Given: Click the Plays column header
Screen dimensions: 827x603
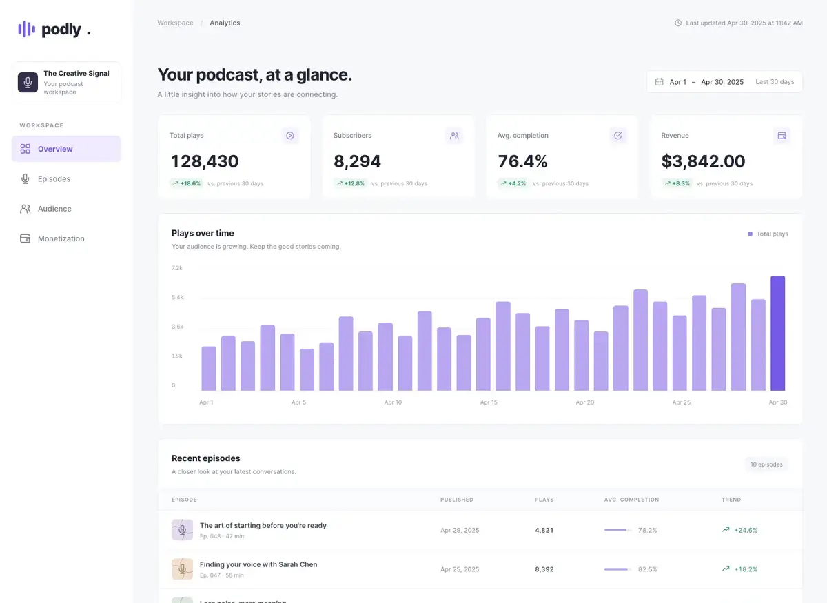Looking at the screenshot, I should (x=544, y=500).
